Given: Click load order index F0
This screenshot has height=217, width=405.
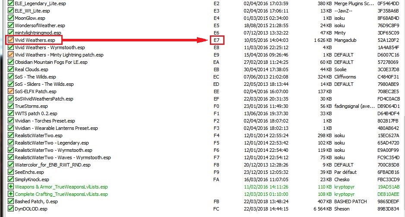Looking at the screenshot, I should (x=216, y=106).
